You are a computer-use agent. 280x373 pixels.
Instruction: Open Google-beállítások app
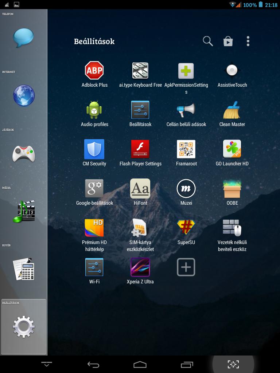pos(94,188)
